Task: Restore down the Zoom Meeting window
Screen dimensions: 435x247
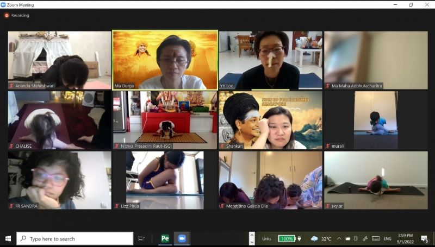Action: click(411, 5)
